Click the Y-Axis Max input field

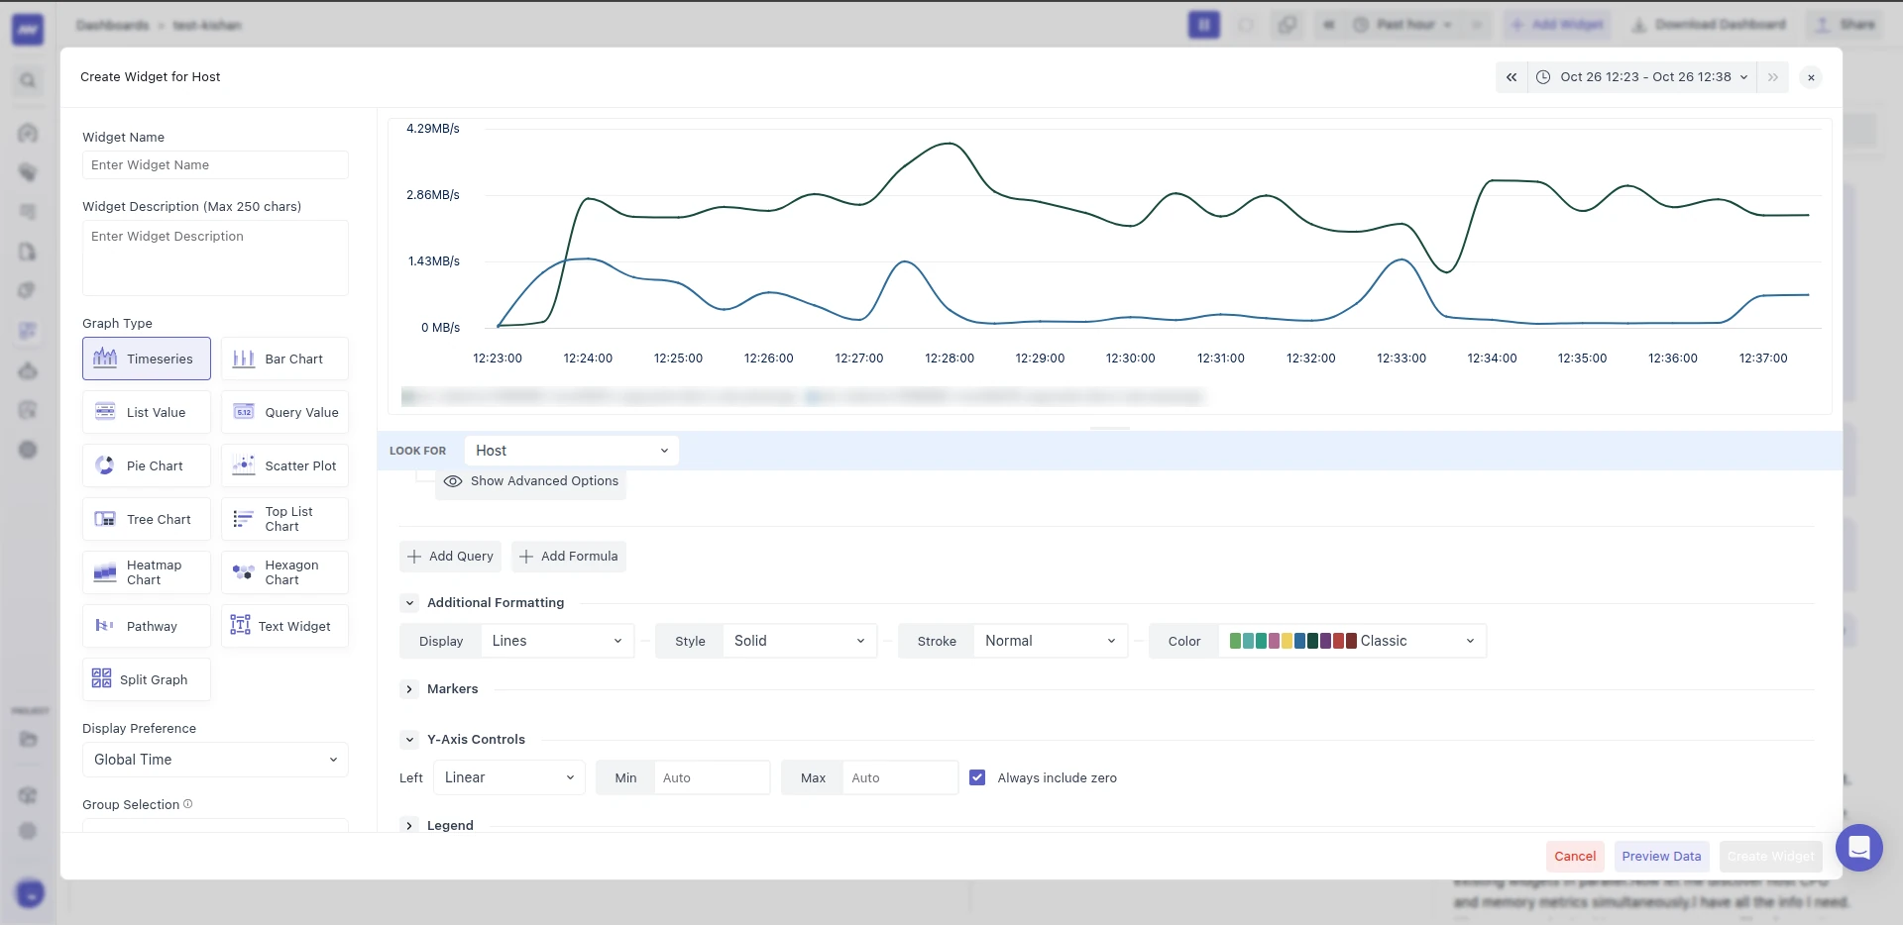coord(900,777)
